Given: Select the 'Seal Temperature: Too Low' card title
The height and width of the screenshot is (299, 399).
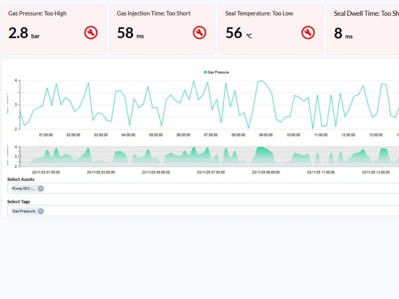Looking at the screenshot, I should point(259,13).
